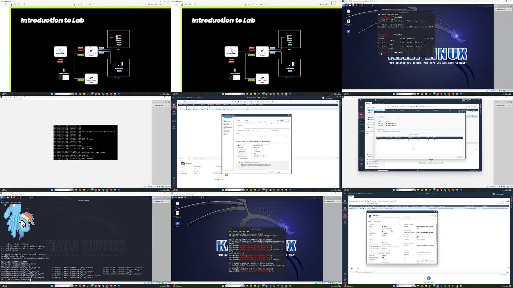The image size is (513, 288).
Task: Open Files manager icon in ping frame's Kali panel
Action: coord(350,5)
